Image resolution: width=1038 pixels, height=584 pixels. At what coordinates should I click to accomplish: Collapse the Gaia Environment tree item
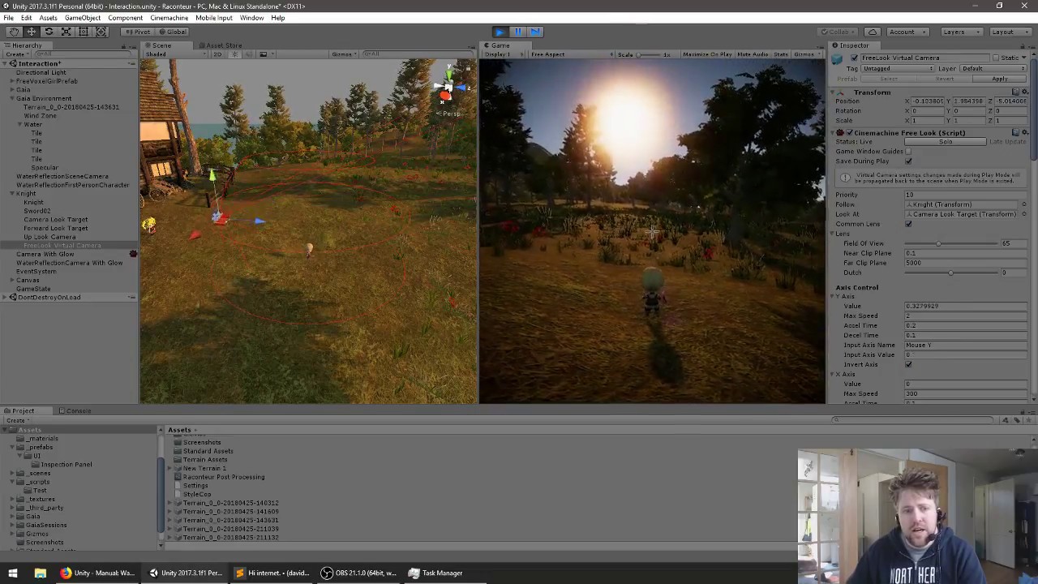[x=13, y=98]
